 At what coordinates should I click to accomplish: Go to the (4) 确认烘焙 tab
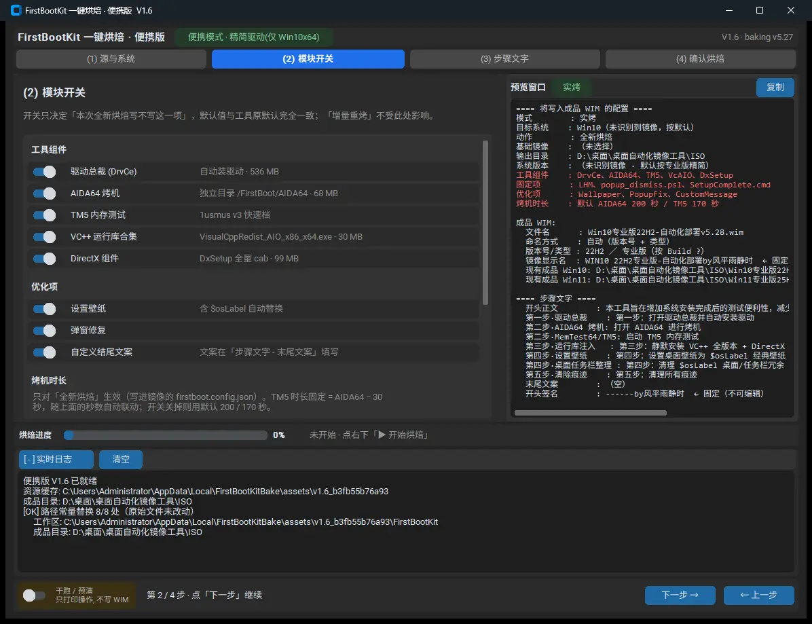700,59
